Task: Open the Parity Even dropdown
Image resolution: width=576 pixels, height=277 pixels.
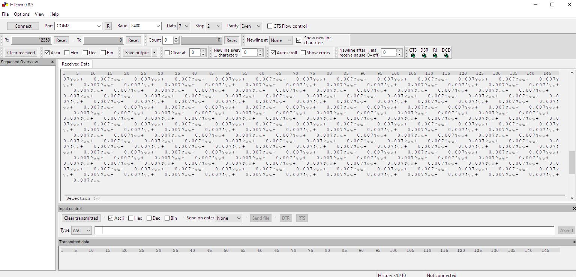Action: 251,26
